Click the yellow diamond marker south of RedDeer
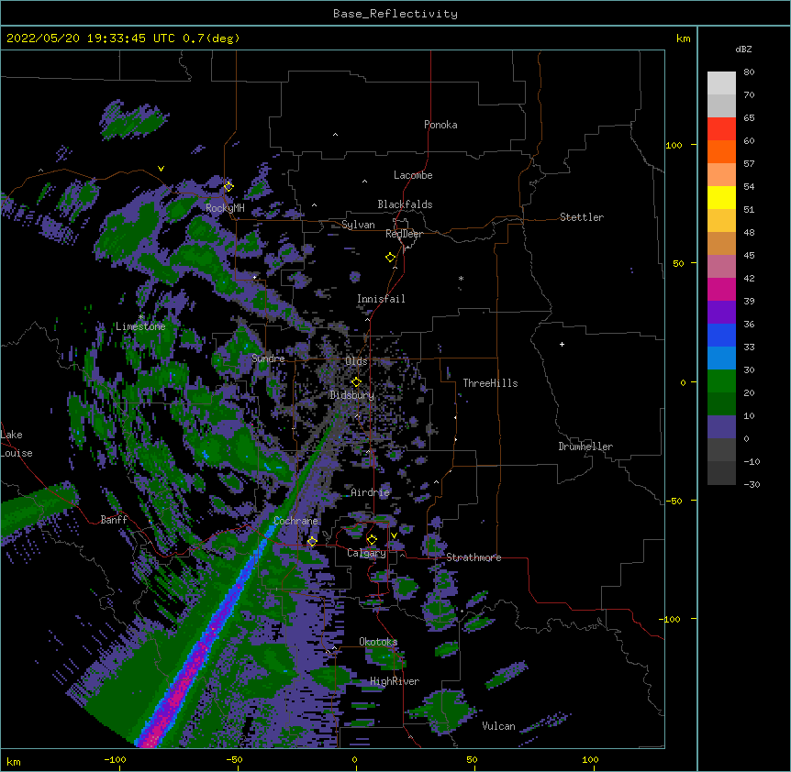The image size is (791, 772). (390, 257)
